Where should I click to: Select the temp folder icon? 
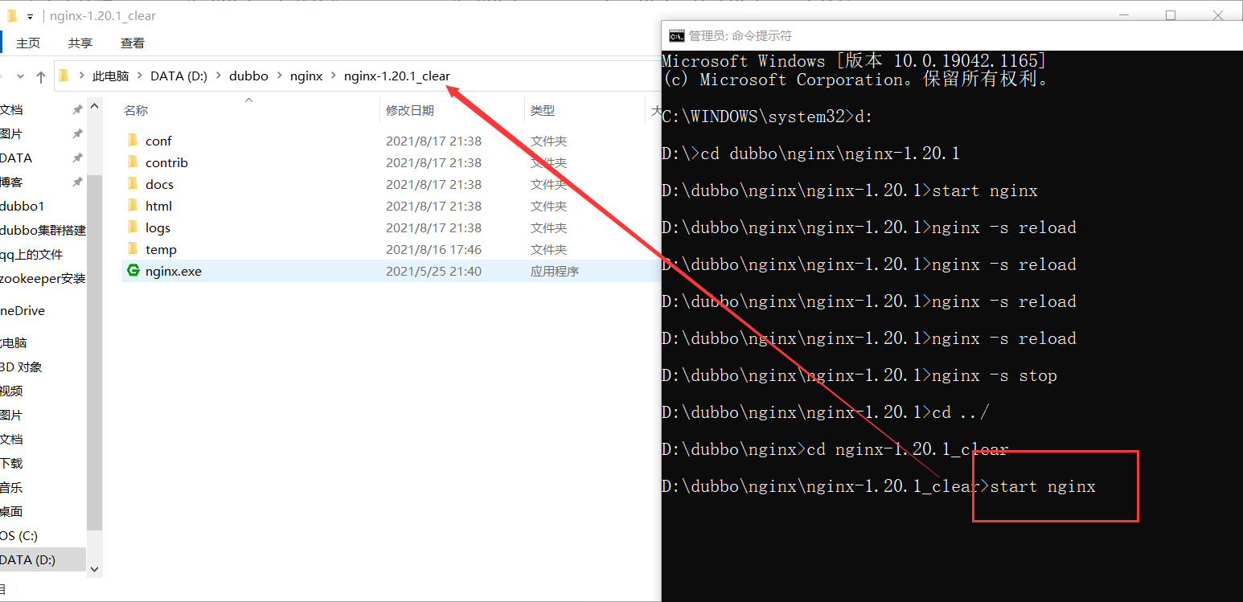tap(133, 249)
